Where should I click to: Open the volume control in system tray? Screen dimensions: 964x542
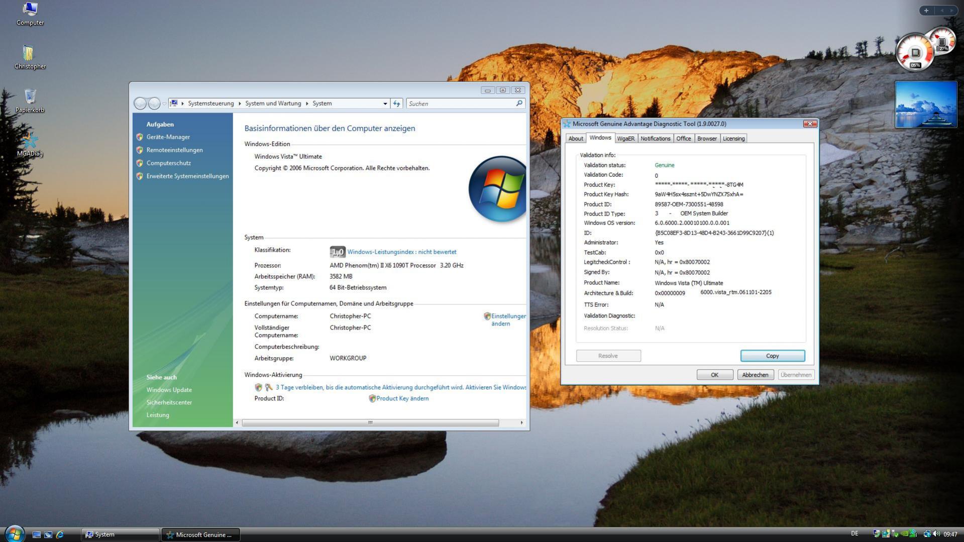(x=936, y=534)
